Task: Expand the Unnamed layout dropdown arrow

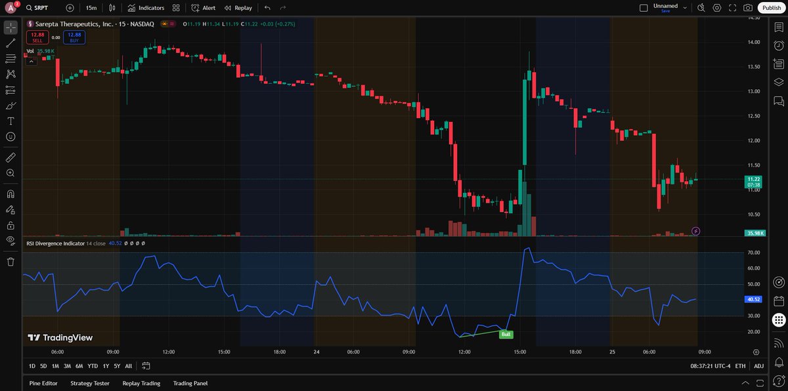Action: [x=685, y=8]
